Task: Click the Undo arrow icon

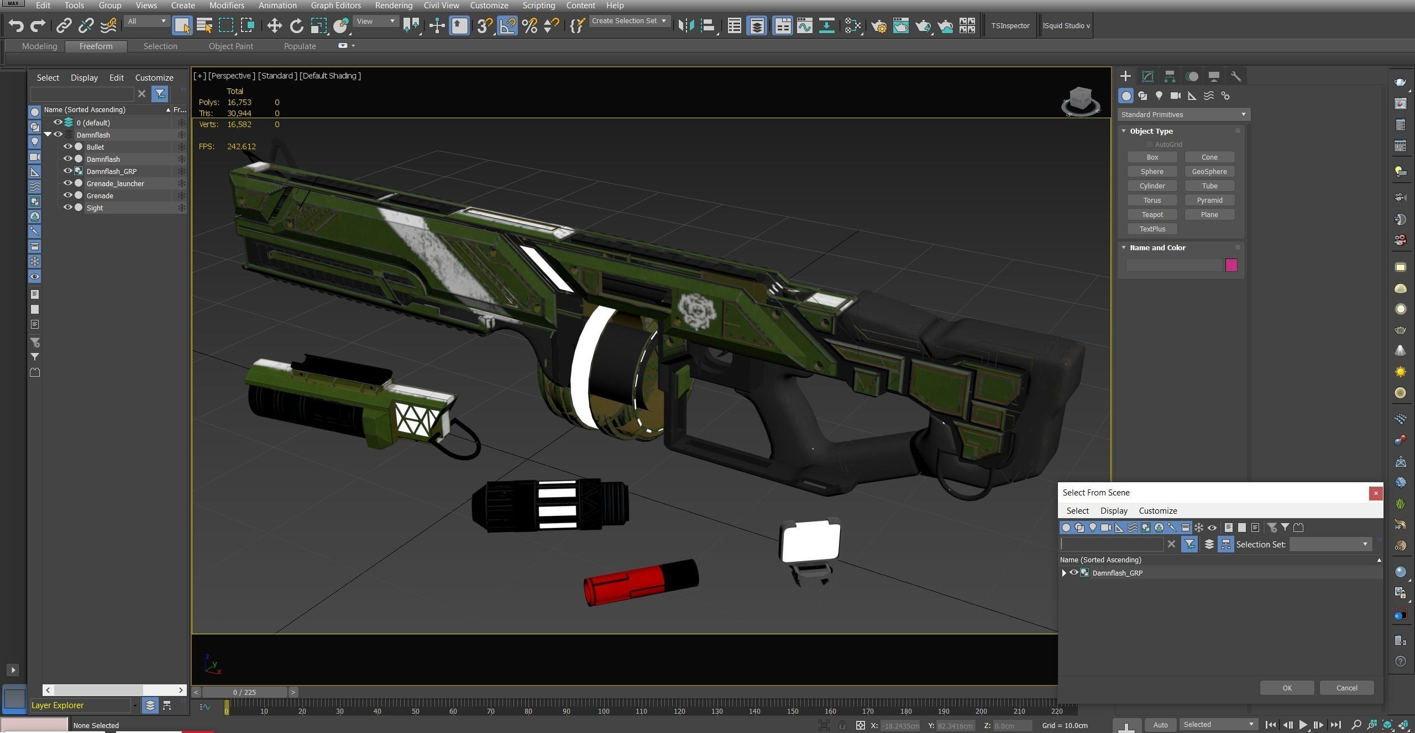Action: pos(16,25)
